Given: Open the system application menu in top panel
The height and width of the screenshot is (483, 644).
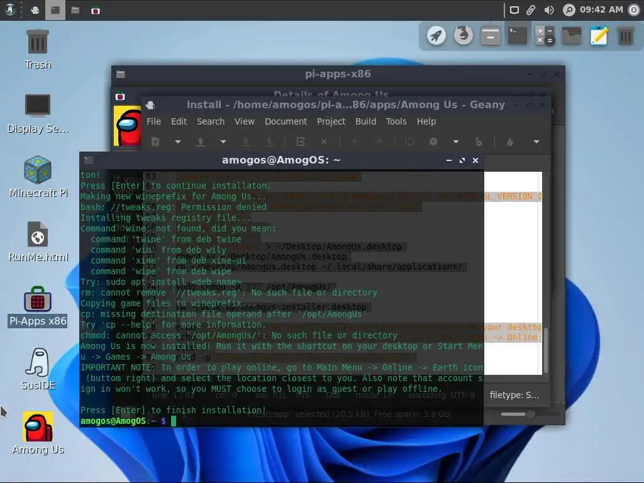Looking at the screenshot, I should 10,10.
